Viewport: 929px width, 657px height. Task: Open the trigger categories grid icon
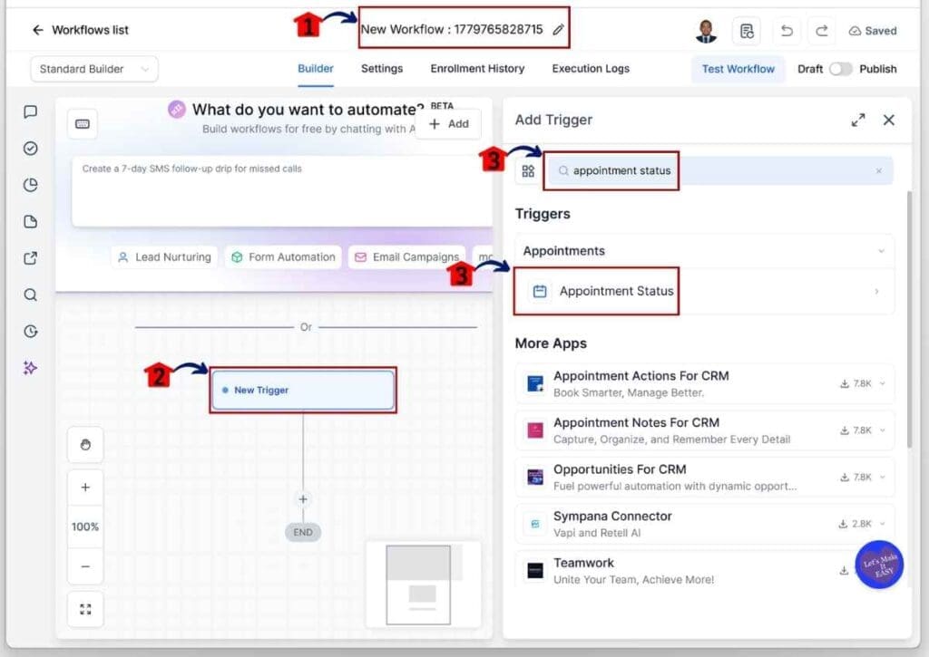point(528,171)
